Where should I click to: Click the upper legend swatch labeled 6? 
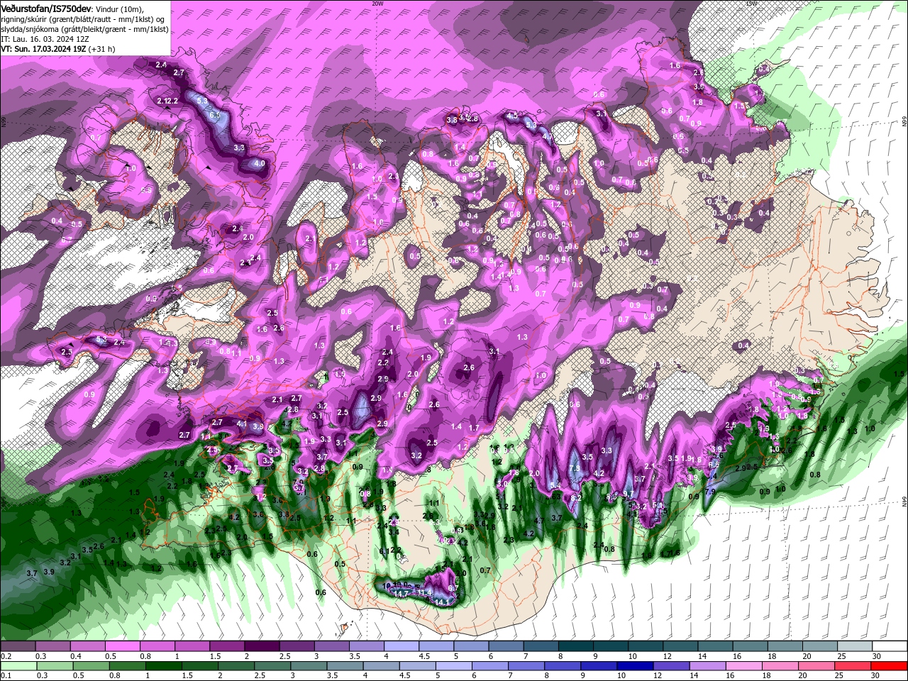pyautogui.click(x=504, y=646)
